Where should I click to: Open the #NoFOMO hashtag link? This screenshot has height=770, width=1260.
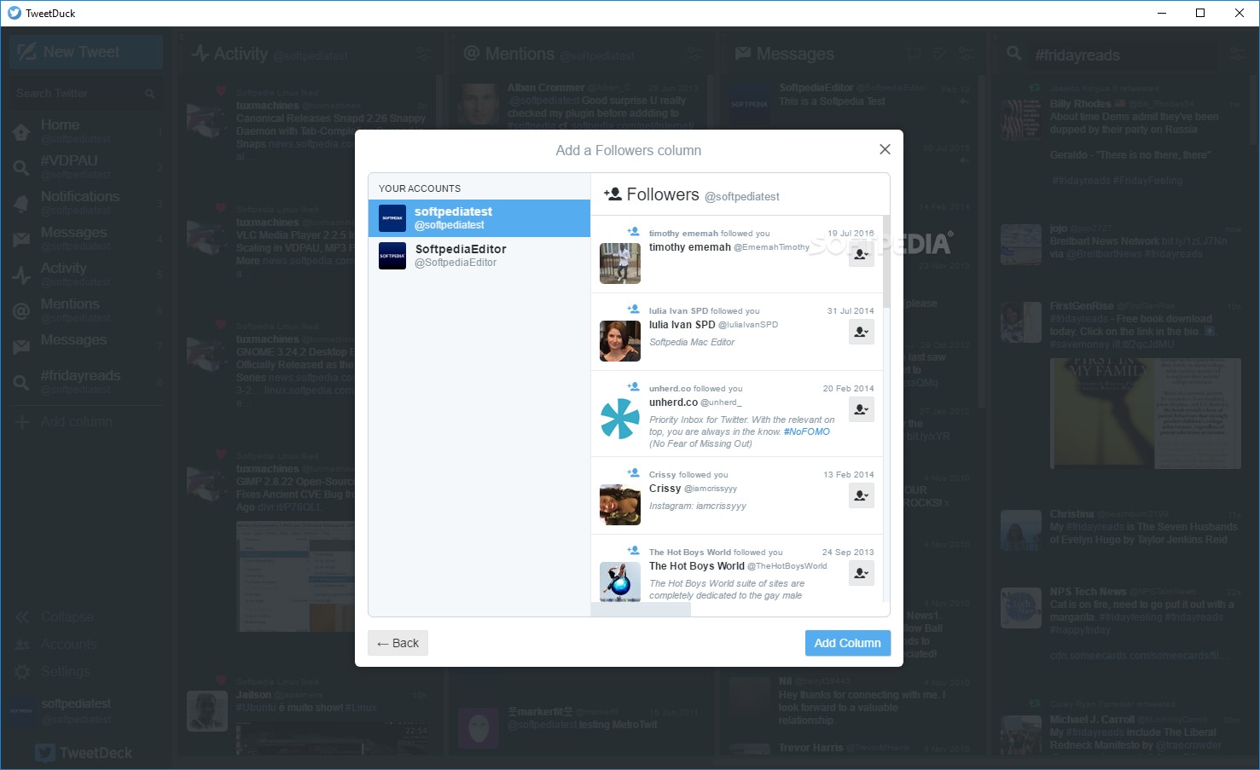(807, 431)
